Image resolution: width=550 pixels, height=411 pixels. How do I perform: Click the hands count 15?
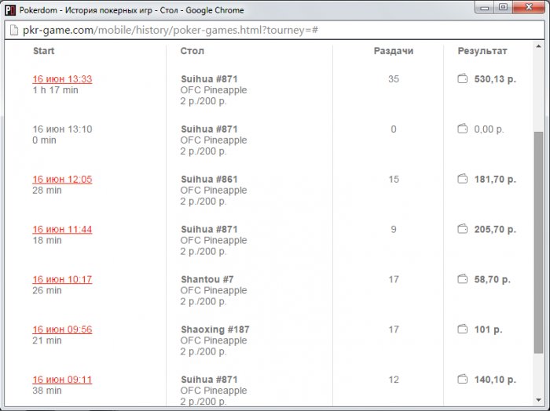(394, 180)
